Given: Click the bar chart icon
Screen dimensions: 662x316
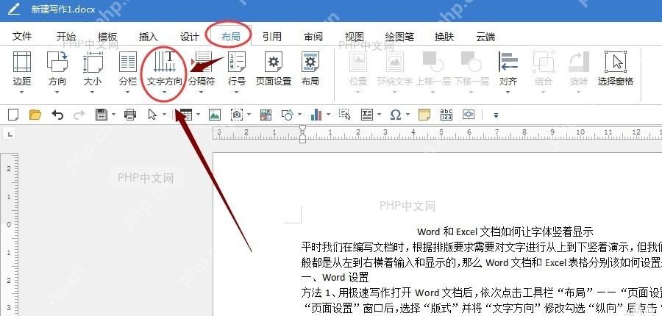Looking at the screenshot, I should (x=316, y=115).
